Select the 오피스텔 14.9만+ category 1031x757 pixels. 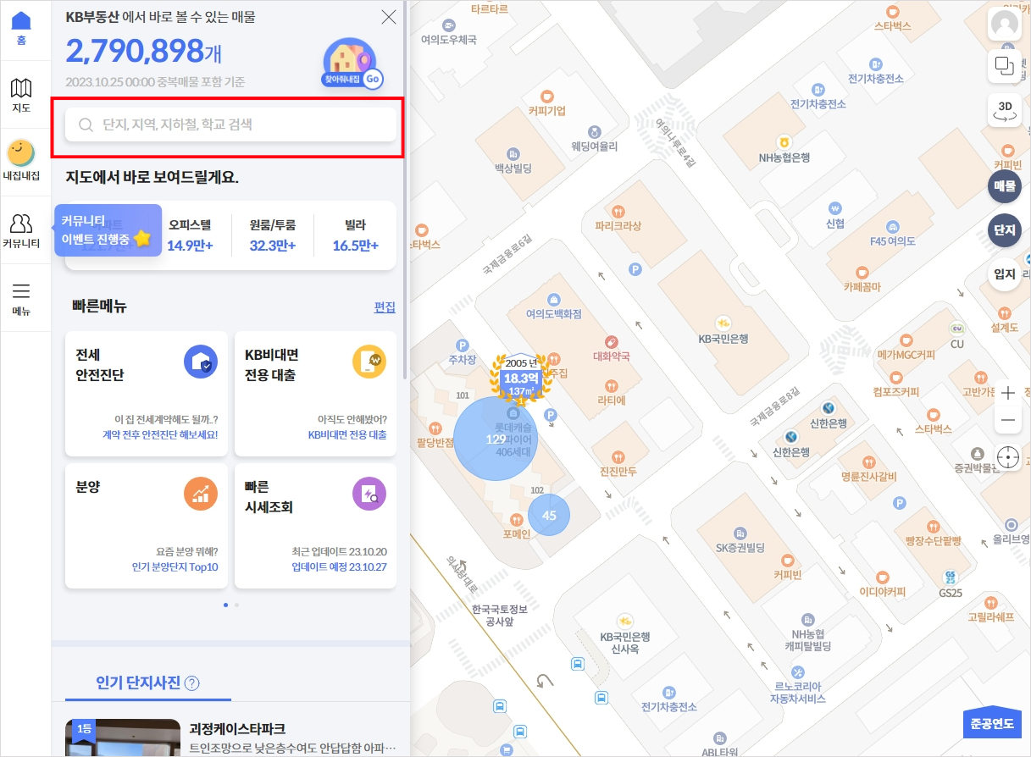click(x=190, y=235)
